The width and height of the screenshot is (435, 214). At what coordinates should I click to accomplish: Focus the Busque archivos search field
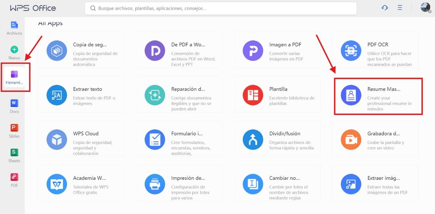coord(221,8)
